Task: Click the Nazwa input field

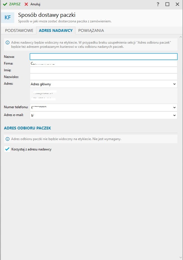Action: tap(103, 57)
